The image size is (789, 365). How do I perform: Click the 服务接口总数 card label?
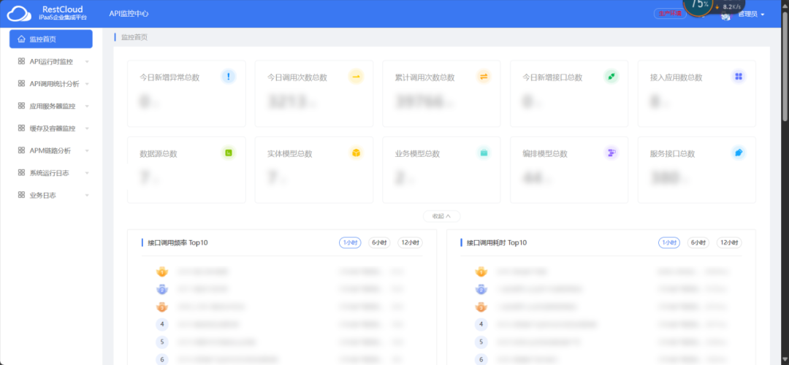tap(672, 154)
